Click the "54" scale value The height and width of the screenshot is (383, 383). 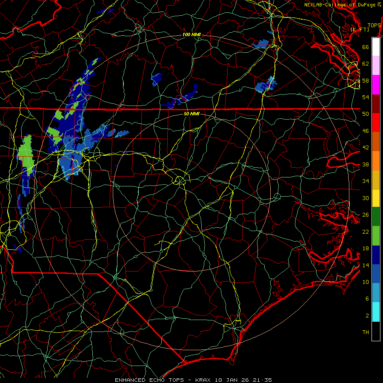366,97
